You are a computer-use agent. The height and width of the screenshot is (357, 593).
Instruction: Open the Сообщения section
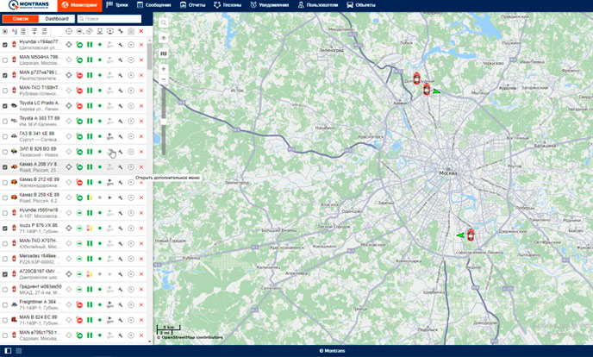pyautogui.click(x=153, y=5)
